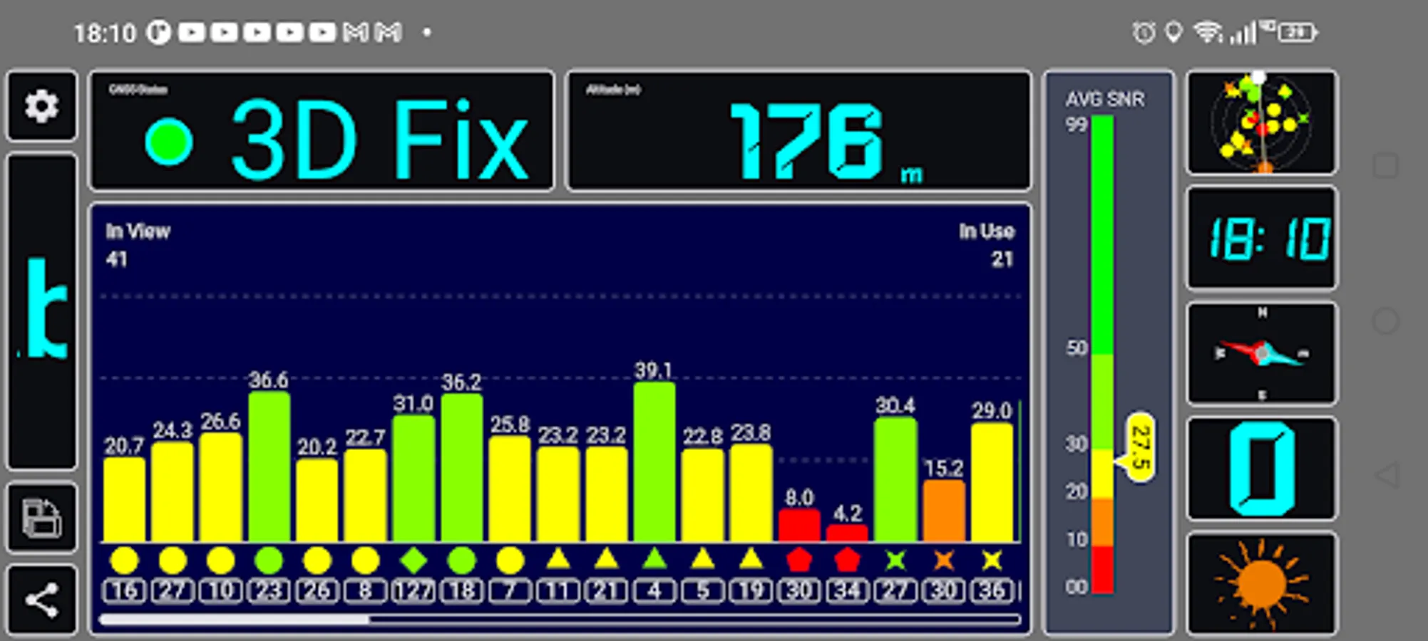This screenshot has height=641, width=1428.
Task: Tap the satellite ID label 26
Action: click(317, 591)
